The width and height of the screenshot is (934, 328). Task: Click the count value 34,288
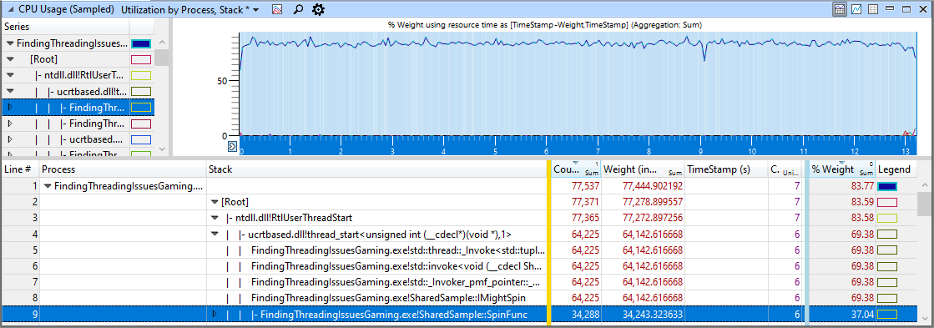coord(585,314)
